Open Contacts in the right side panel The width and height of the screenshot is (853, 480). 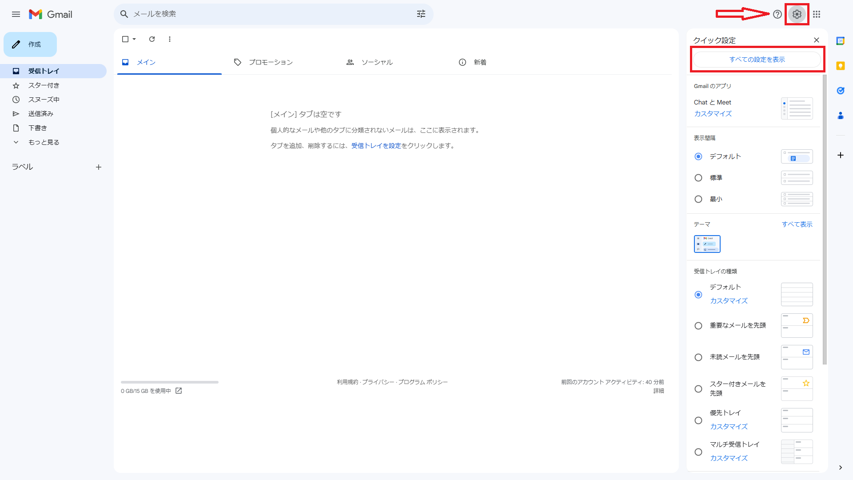841,116
